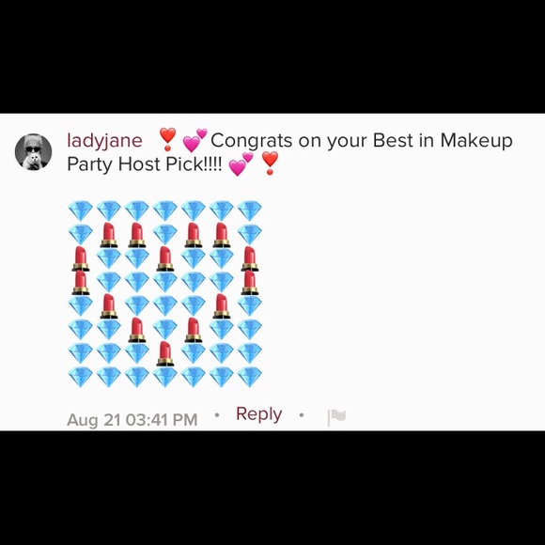The image size is (545, 545).
Task: Click the Party Host Pick!!!! text
Action: click(145, 164)
